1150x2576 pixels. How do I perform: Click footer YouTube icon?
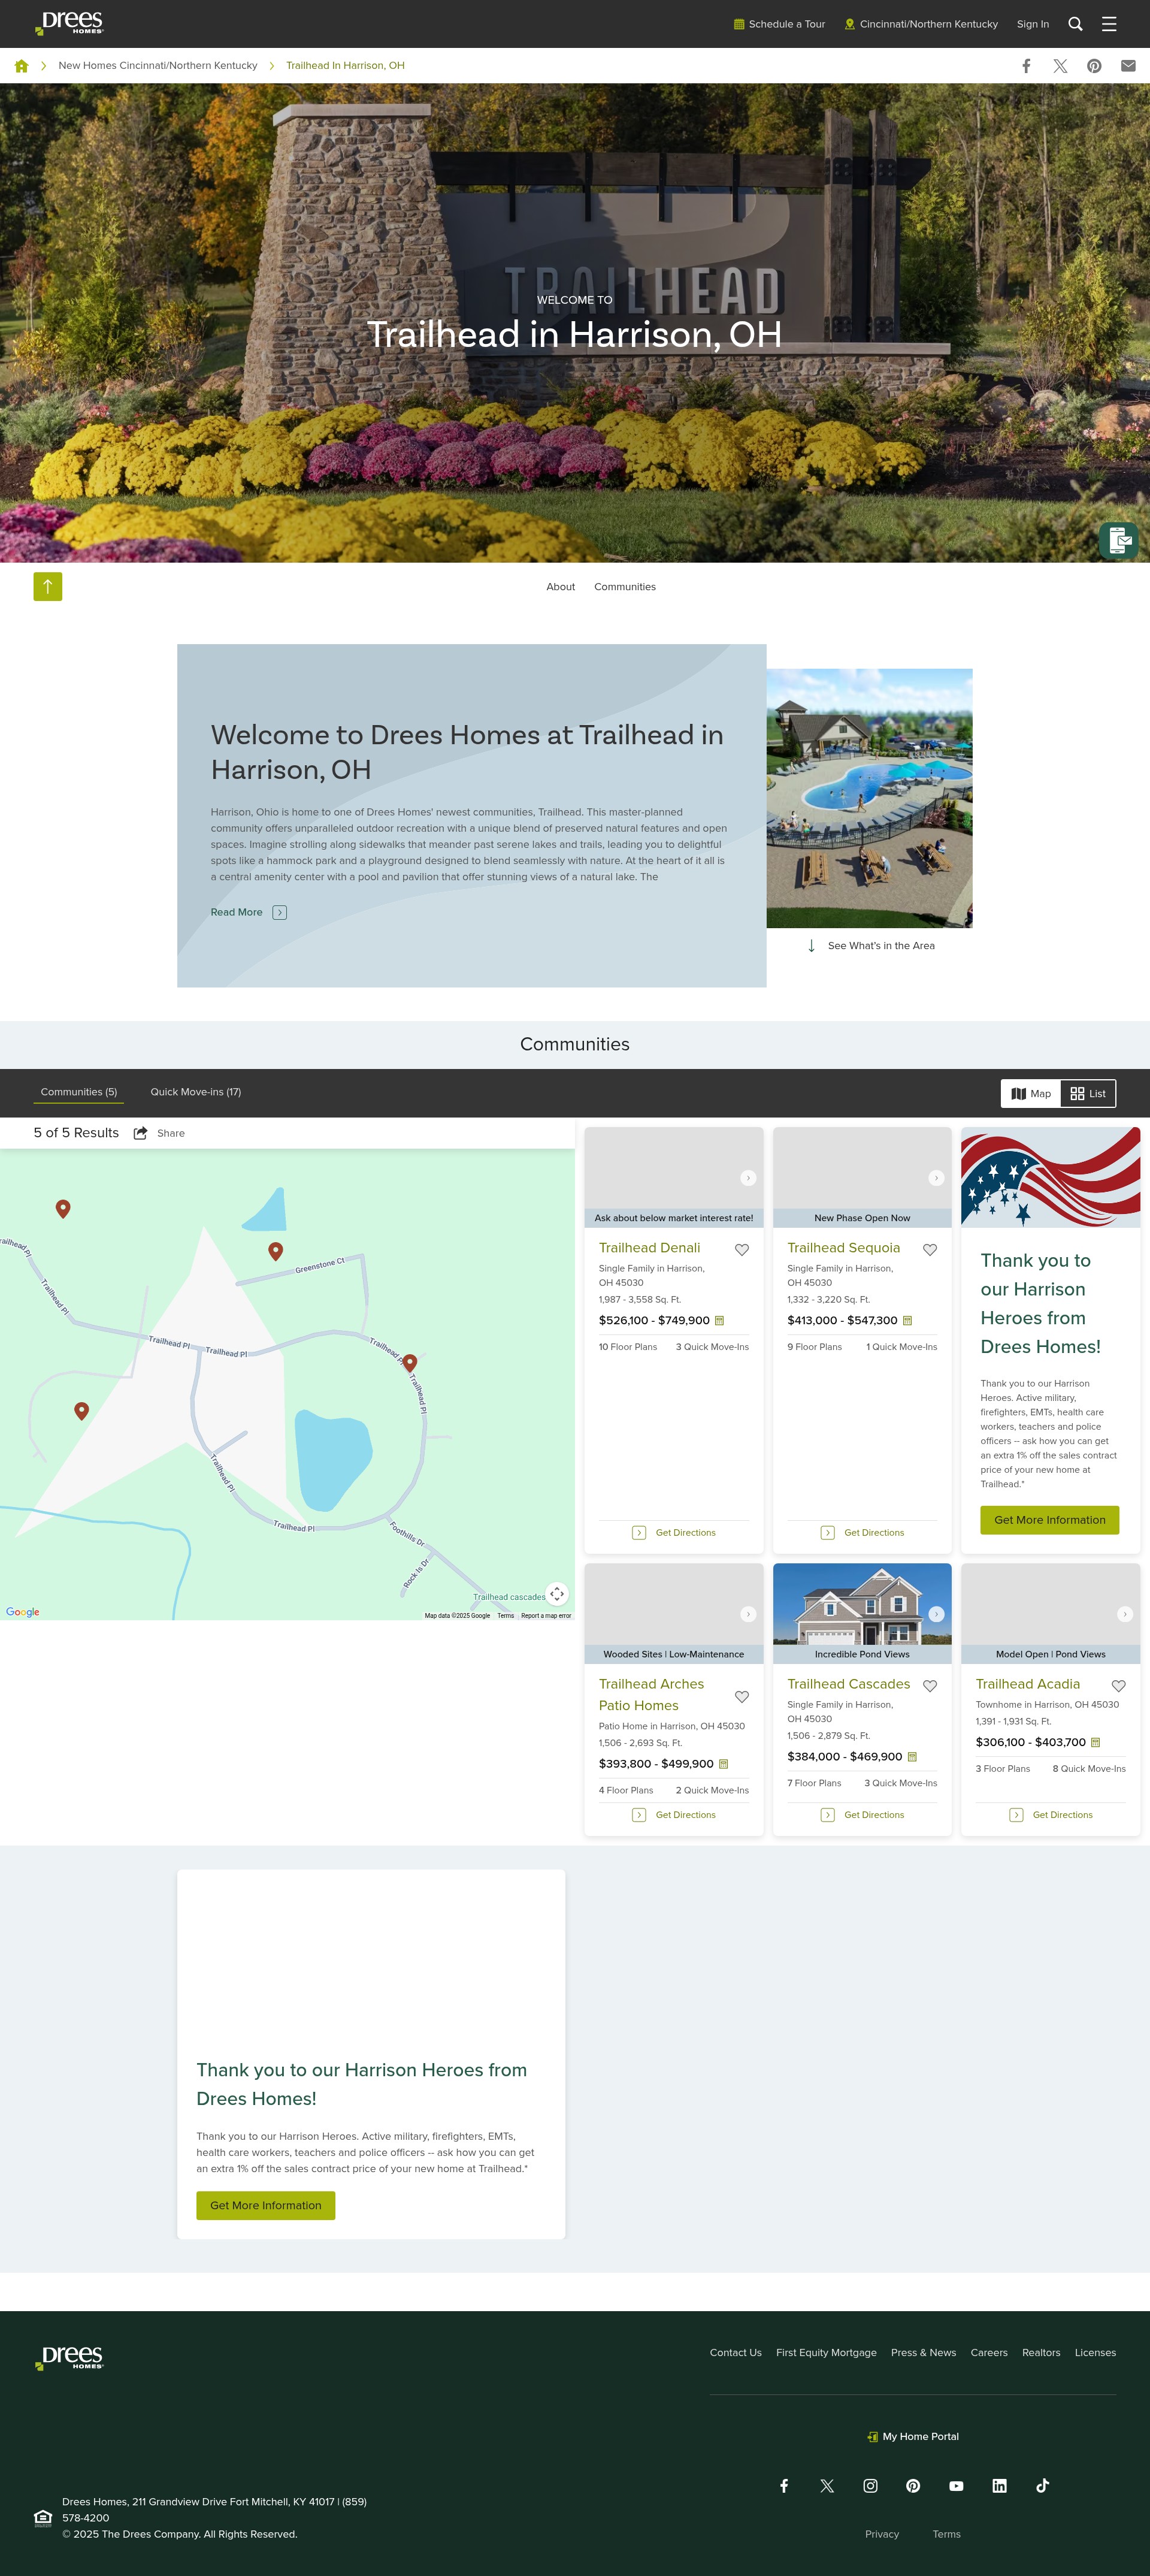click(x=956, y=2485)
